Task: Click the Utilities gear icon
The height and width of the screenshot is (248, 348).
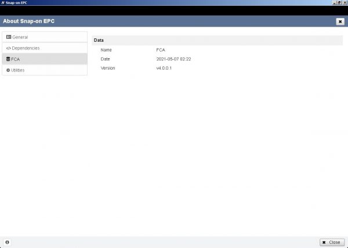Action: [x=8, y=70]
